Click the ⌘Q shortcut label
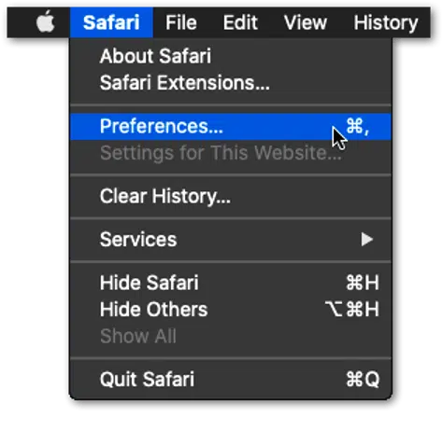This screenshot has width=443, height=431. pyautogui.click(x=363, y=380)
